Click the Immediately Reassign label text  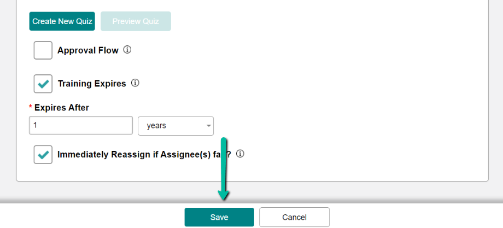tap(144, 155)
